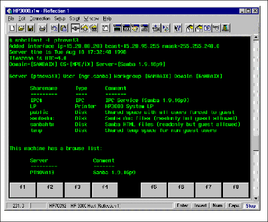Click the 'temp' sharename text

point(37,130)
